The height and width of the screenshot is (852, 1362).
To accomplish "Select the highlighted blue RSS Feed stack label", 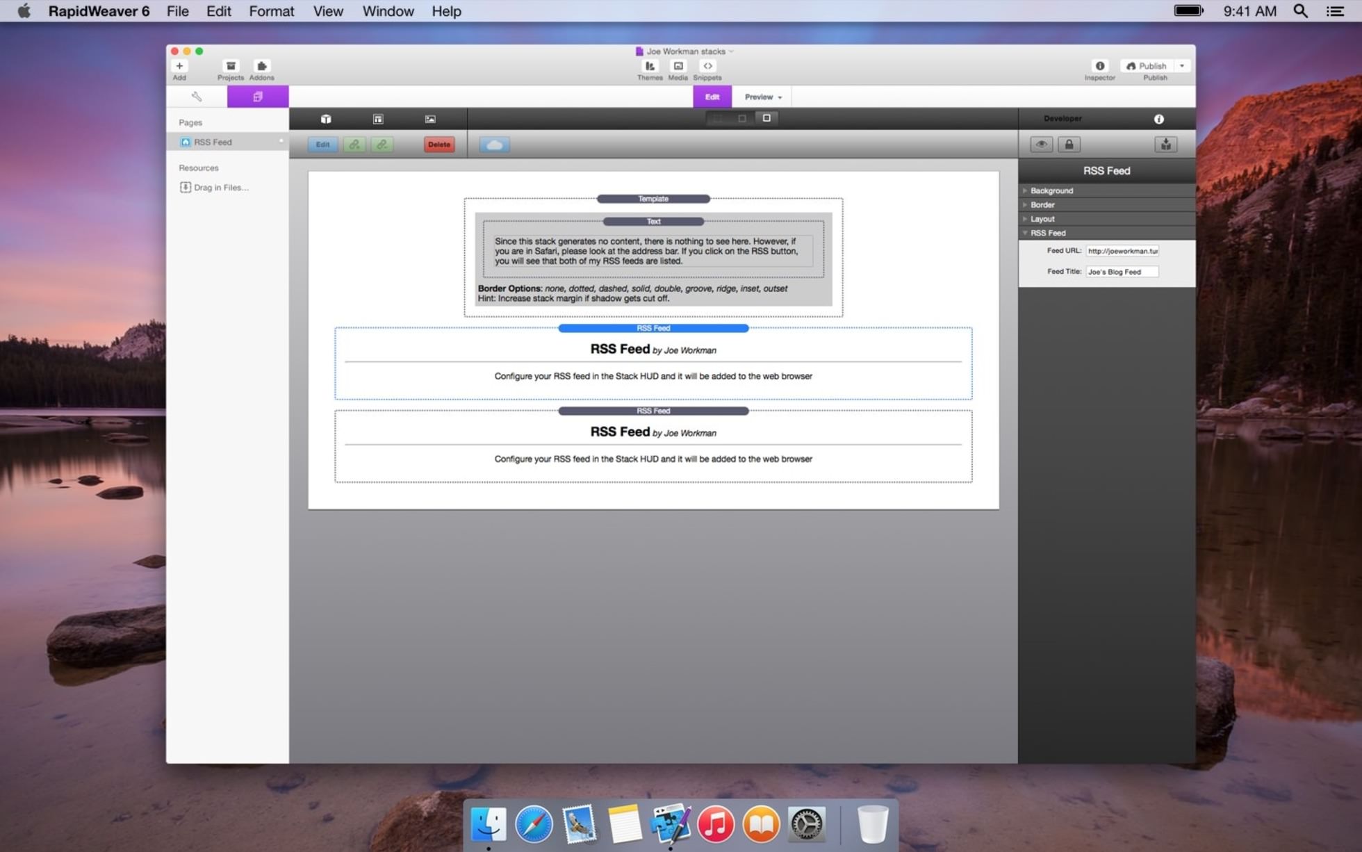I will coord(653,328).
